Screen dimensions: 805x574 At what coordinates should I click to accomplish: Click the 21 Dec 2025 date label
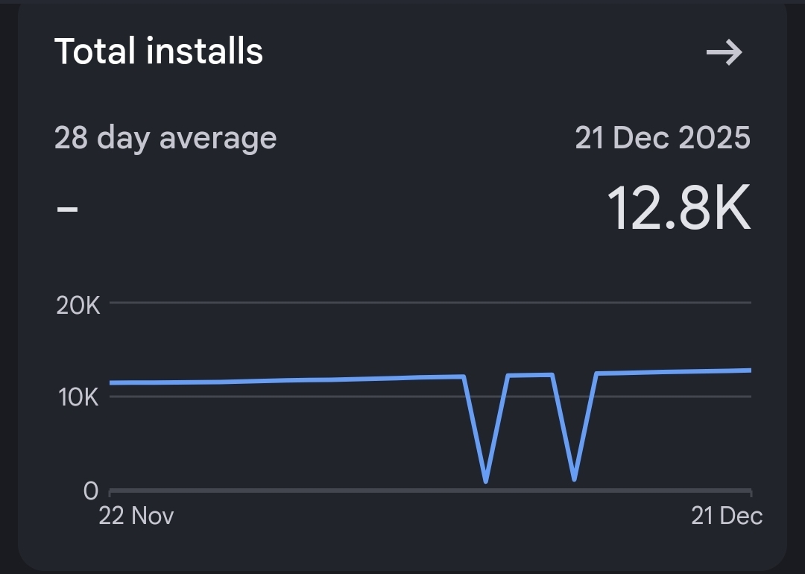(x=663, y=139)
